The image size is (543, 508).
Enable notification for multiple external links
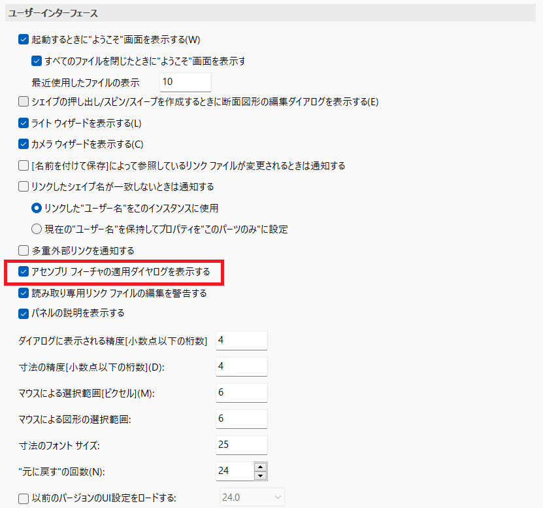pyautogui.click(x=23, y=250)
